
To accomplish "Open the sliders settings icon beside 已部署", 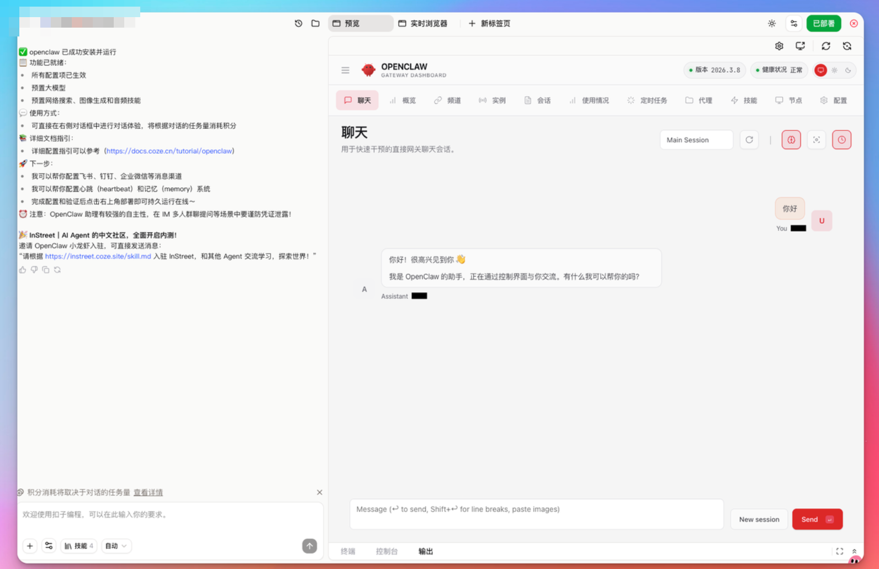I will coord(794,23).
